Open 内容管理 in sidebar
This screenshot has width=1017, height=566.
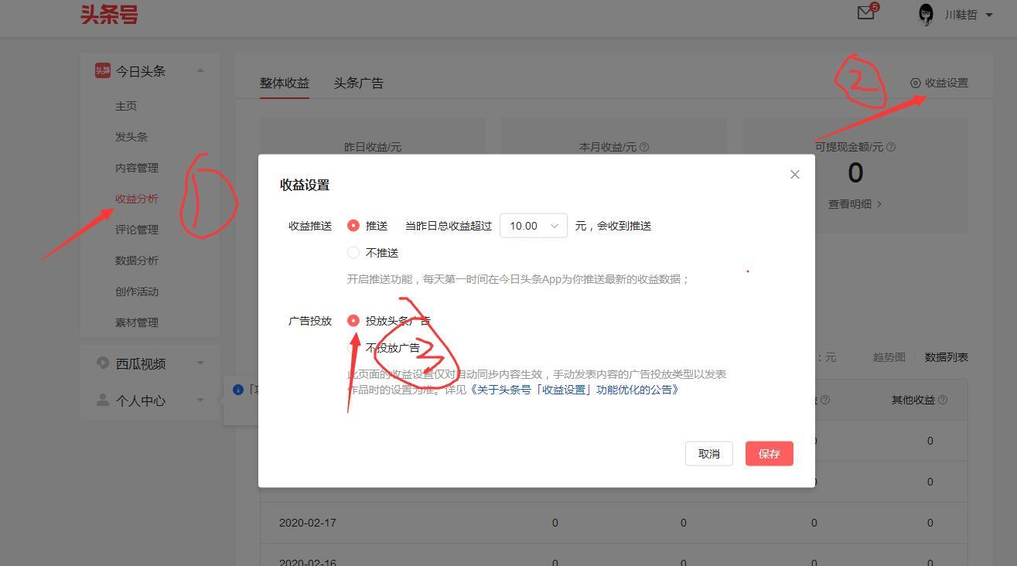(137, 168)
